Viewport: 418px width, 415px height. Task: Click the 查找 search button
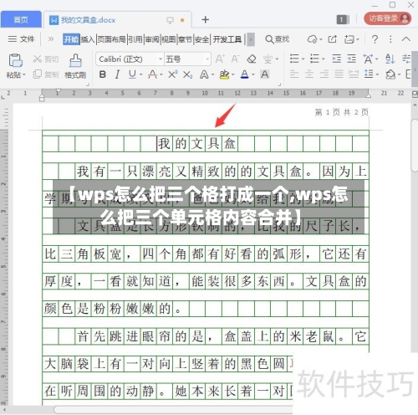pos(278,39)
